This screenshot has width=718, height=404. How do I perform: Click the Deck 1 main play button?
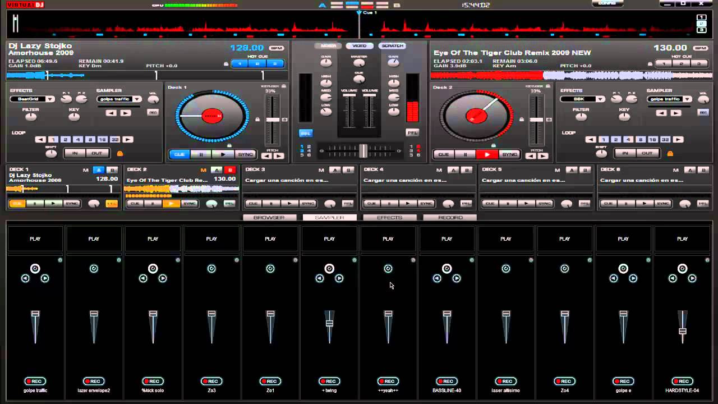[223, 154]
